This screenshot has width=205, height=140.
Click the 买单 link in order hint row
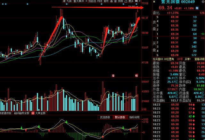(188, 59)
